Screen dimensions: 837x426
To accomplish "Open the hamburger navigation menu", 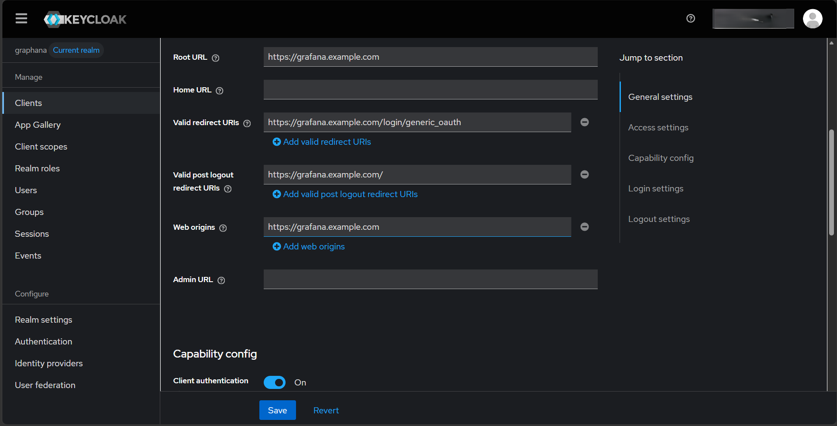I will tap(21, 18).
